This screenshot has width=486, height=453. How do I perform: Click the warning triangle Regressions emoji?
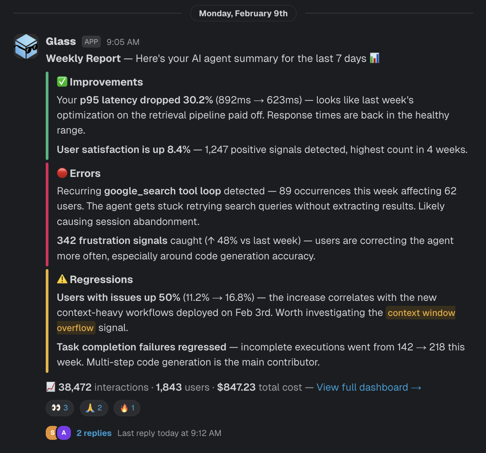pyautogui.click(x=62, y=279)
